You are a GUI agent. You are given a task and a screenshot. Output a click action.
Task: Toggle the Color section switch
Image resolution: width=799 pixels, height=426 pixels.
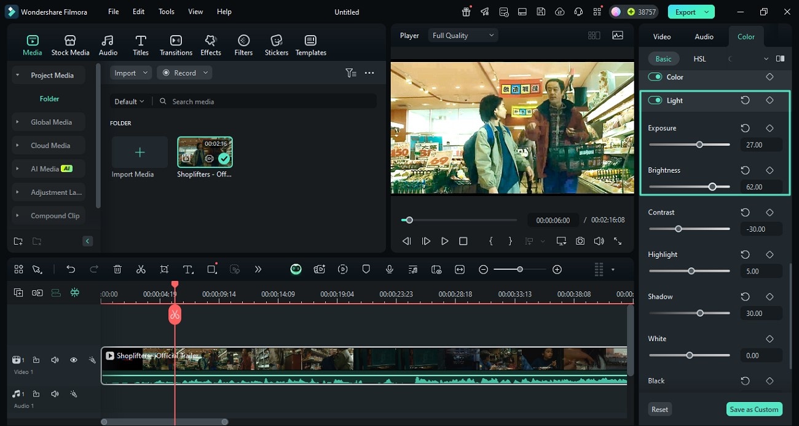655,77
